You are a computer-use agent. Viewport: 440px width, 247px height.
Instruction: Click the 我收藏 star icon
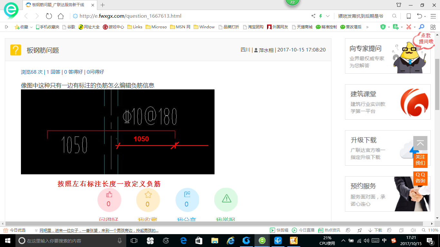click(148, 200)
